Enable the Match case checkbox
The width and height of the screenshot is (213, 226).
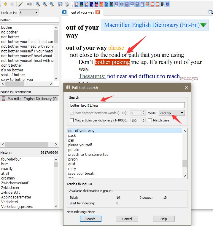150,120
